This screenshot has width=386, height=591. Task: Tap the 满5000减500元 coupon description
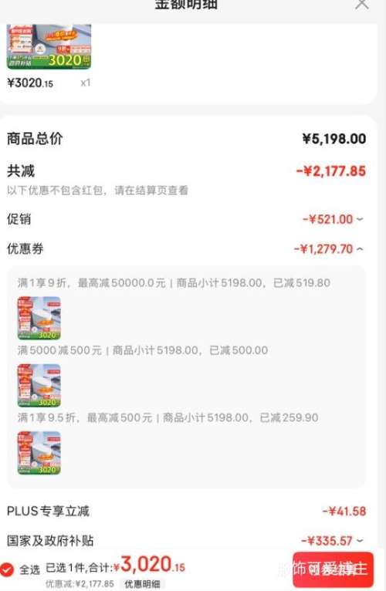[143, 350]
